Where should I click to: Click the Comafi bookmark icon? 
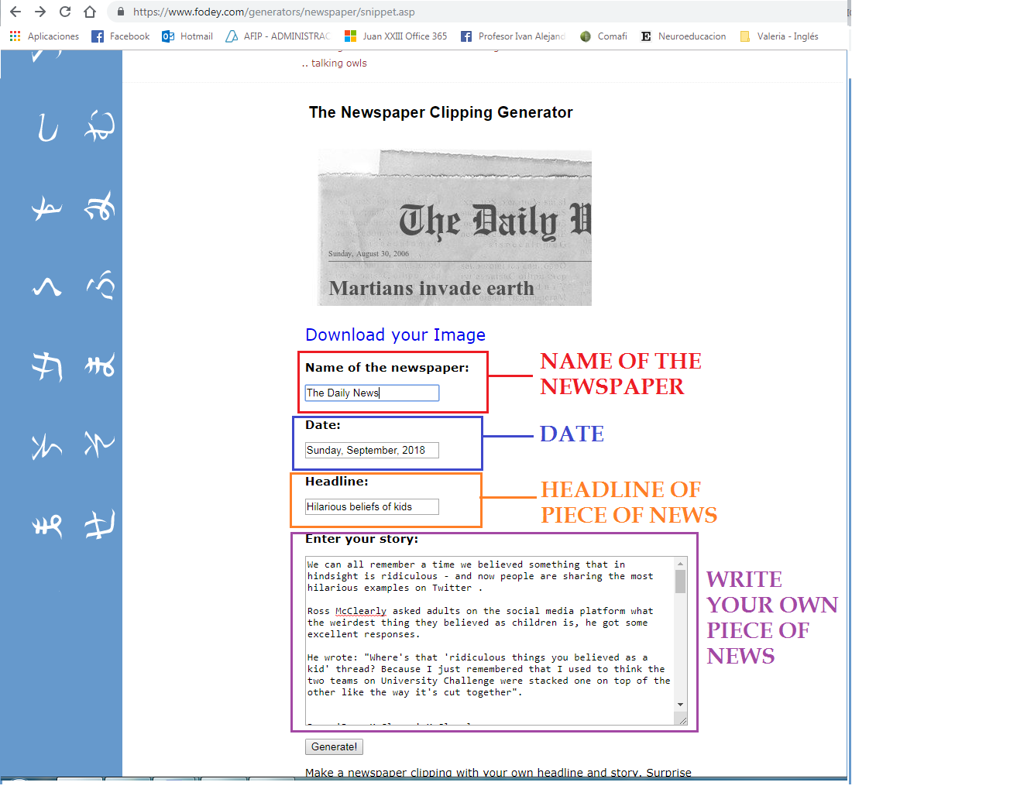586,36
